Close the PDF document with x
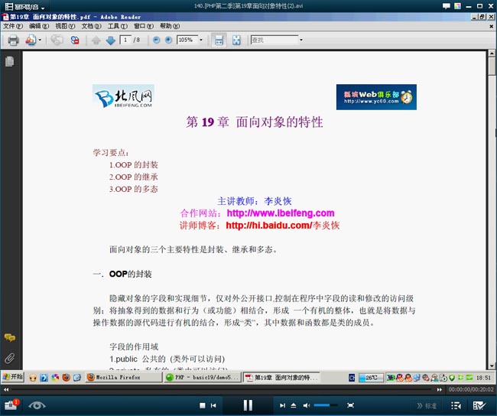 coord(492,26)
